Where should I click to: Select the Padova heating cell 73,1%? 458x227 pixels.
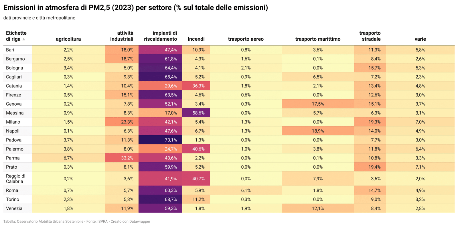(171, 140)
